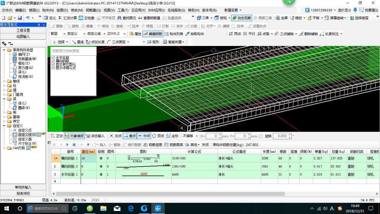Click the save file icon
Screen dimensions: 380x214
click(19, 18)
